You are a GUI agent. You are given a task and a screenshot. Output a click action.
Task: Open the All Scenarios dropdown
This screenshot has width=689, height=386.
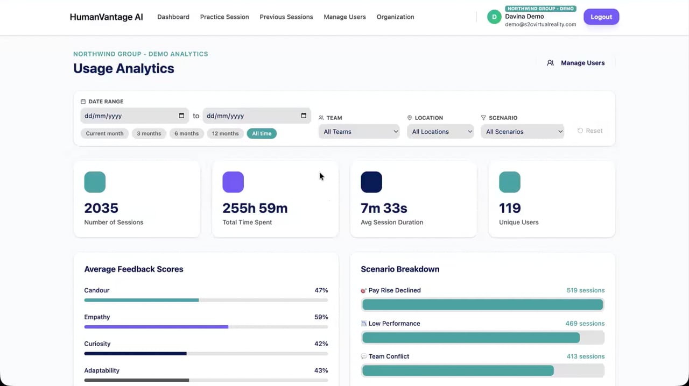pos(522,132)
